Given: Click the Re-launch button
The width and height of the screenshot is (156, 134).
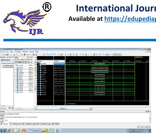Looking at the screenshot, I should pyautogui.click(x=117, y=55).
